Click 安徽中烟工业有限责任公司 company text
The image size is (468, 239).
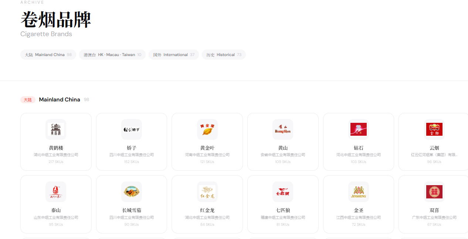point(283,155)
